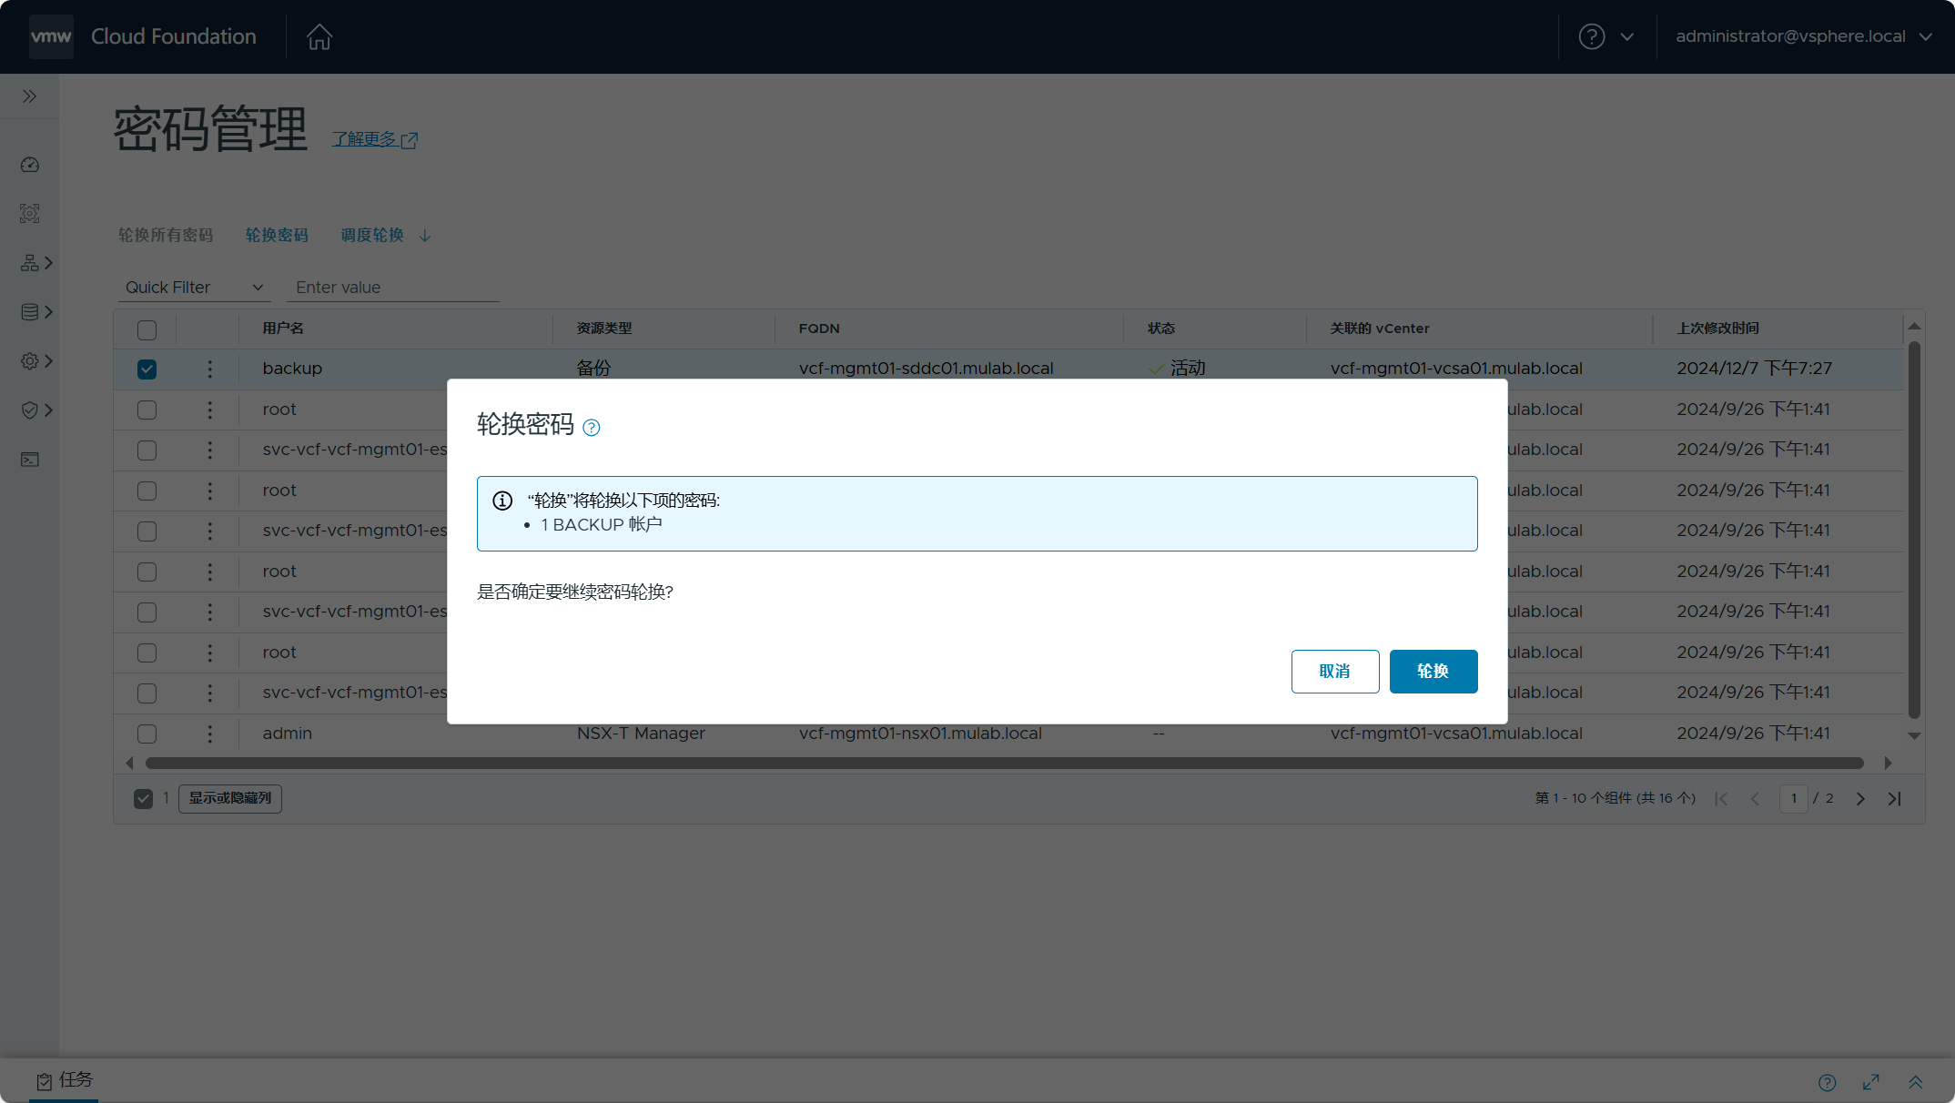Click the horizontal table scrollbar
This screenshot has width=1955, height=1103.
point(1004,764)
